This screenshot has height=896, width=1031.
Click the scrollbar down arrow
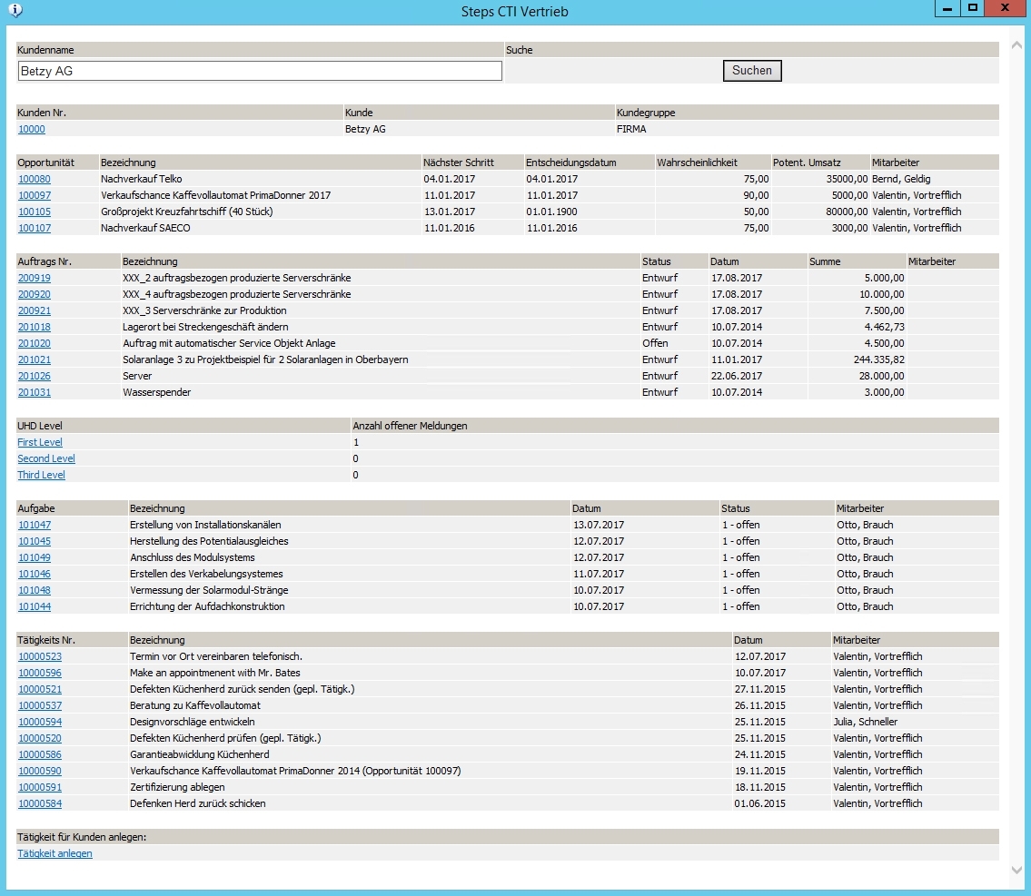click(x=1016, y=870)
